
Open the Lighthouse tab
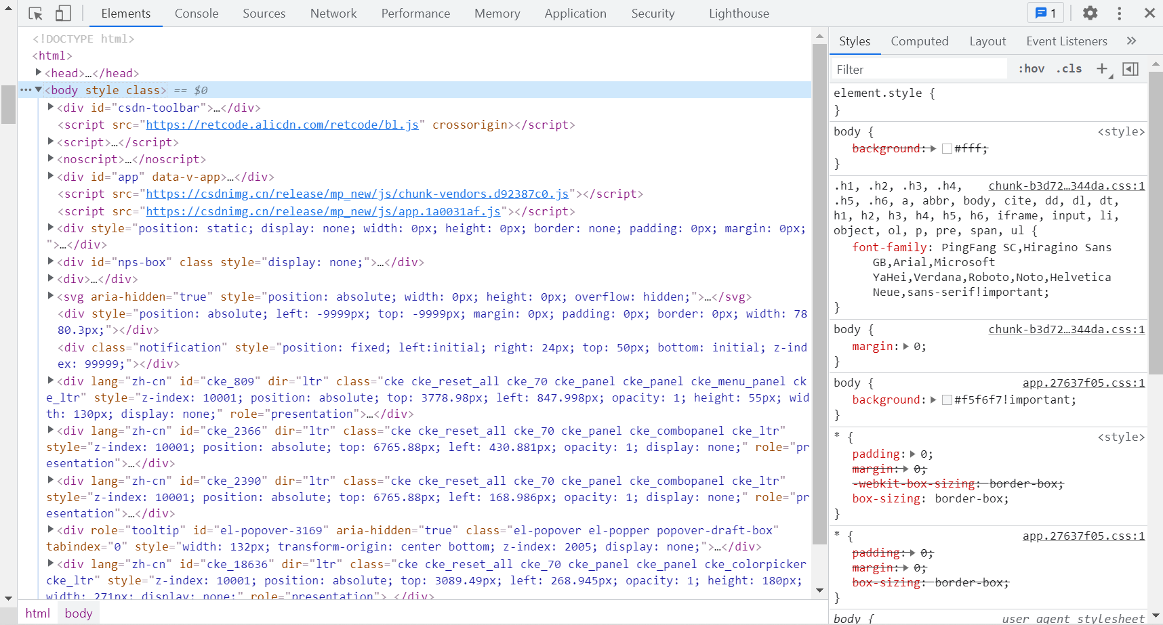(739, 14)
